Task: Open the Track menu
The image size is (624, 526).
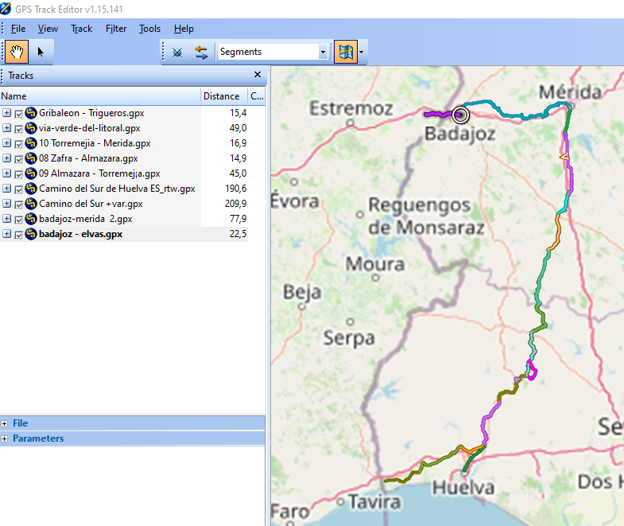Action: coord(82,29)
